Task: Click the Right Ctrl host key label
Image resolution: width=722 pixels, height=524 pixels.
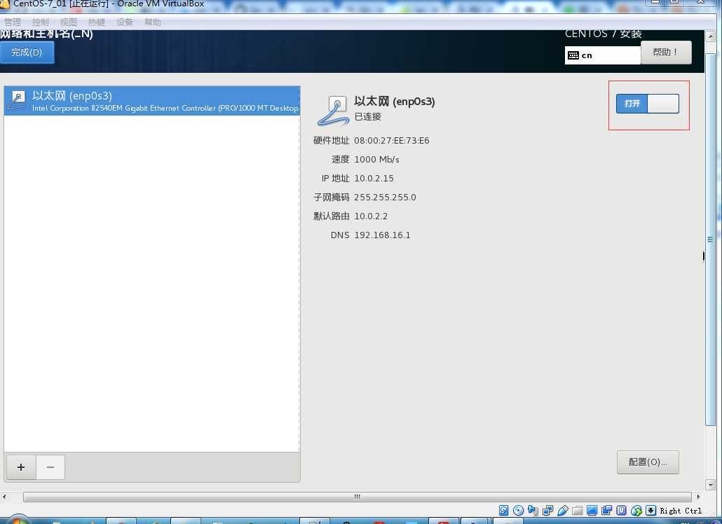Action: pyautogui.click(x=681, y=511)
